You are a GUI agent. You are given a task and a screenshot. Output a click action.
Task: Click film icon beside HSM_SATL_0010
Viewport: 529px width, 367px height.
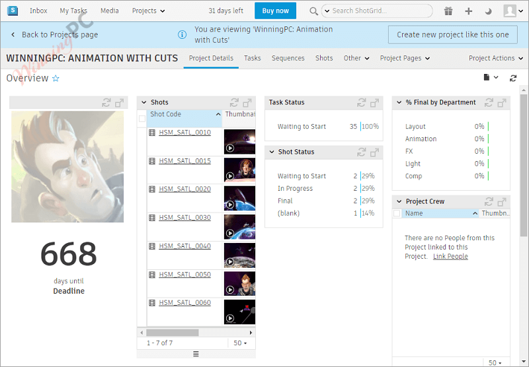[152, 133]
